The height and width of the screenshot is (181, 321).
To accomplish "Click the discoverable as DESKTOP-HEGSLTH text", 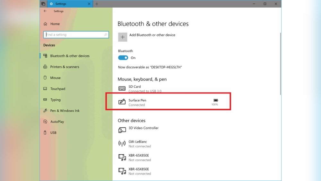I will 150,67.
